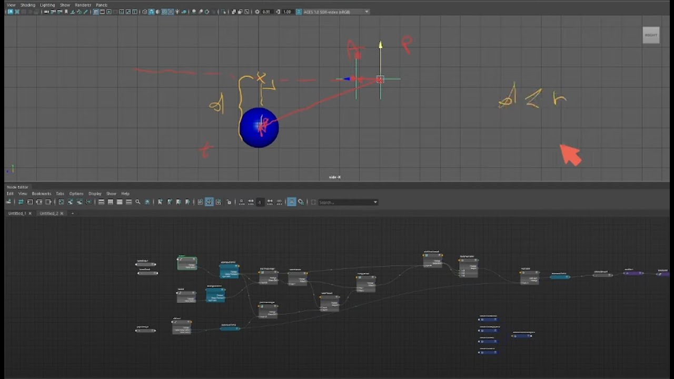Open the viewport Shading menu

point(27,5)
